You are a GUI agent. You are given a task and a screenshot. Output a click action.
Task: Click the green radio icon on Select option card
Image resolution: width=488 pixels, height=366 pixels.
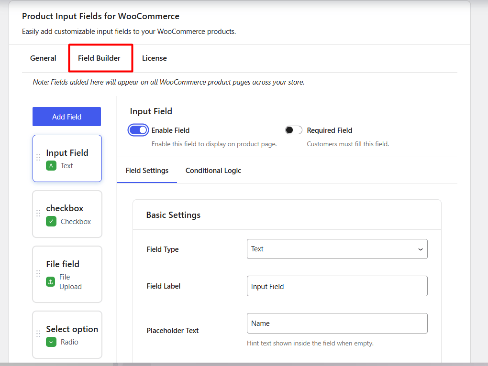[x=51, y=342]
